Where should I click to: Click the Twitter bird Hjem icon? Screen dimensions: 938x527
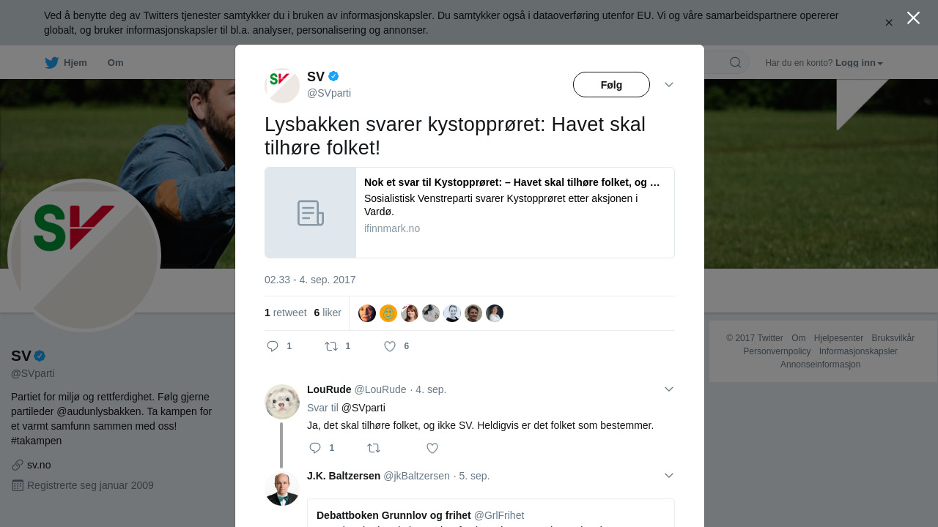coord(51,63)
